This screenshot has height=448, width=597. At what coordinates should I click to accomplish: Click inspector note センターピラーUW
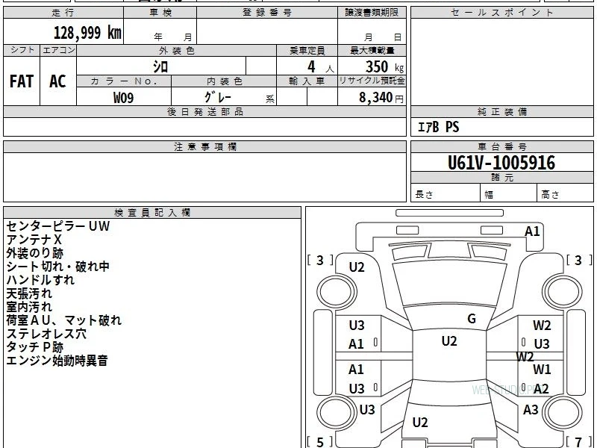pos(58,226)
